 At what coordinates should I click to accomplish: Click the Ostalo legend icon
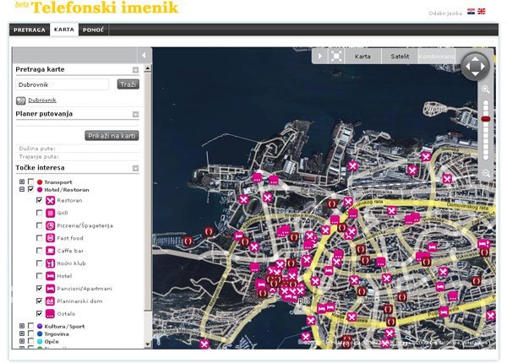pos(50,313)
